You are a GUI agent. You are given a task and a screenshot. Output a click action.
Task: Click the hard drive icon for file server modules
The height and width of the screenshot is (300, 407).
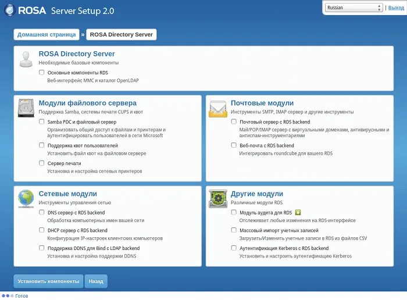point(26,108)
